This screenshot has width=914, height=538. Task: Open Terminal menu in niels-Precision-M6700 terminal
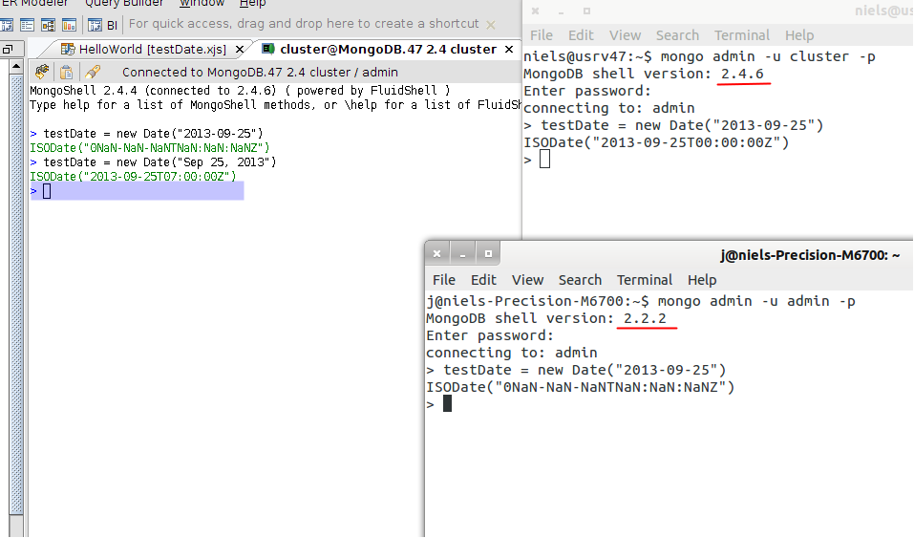(x=645, y=280)
